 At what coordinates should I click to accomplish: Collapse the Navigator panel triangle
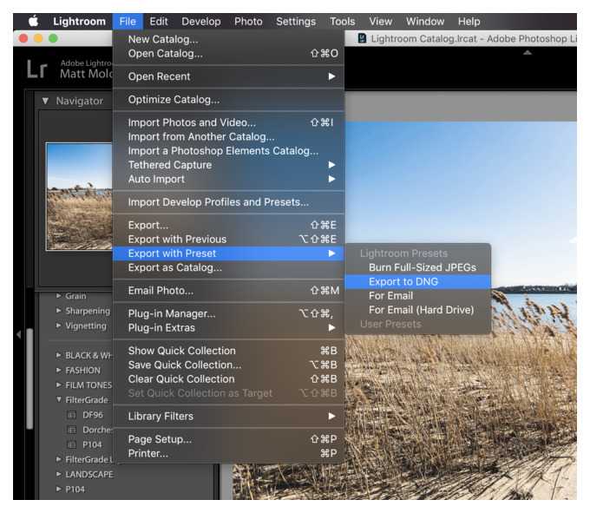point(45,101)
